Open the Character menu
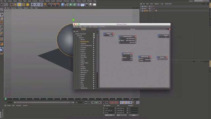The image size is (211, 119). [66, 1]
